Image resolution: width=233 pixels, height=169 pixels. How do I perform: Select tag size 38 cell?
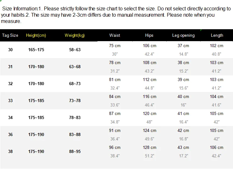tap(10, 151)
